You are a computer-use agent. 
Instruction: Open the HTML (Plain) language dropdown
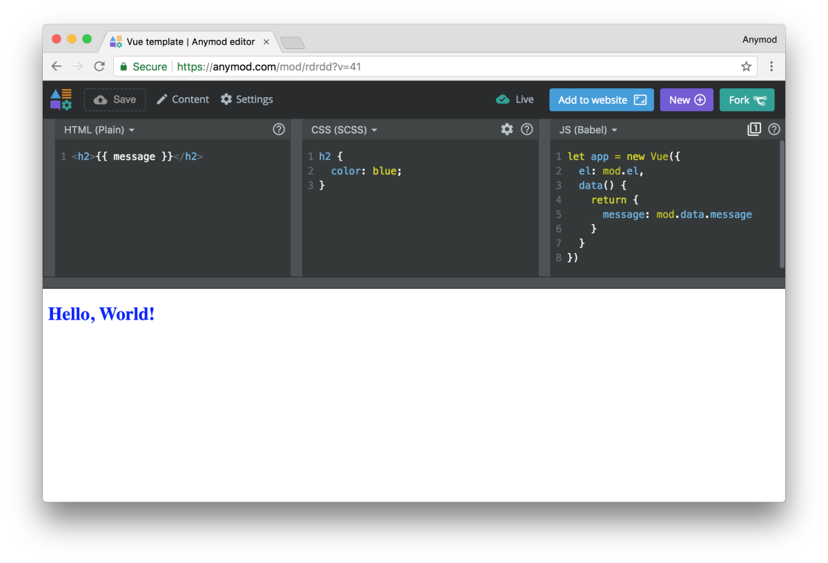tap(99, 130)
